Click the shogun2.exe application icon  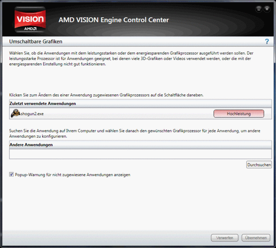pyautogui.click(x=15, y=113)
